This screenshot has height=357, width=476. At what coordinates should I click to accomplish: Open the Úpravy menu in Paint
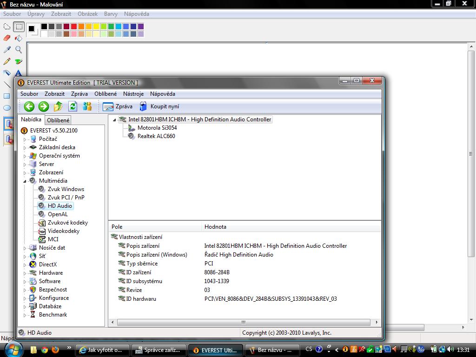(36, 14)
